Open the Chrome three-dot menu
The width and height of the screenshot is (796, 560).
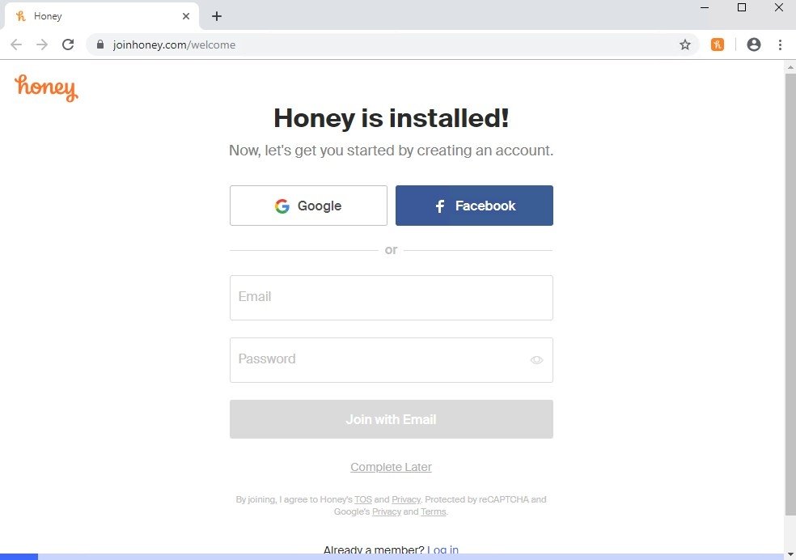[x=781, y=45]
